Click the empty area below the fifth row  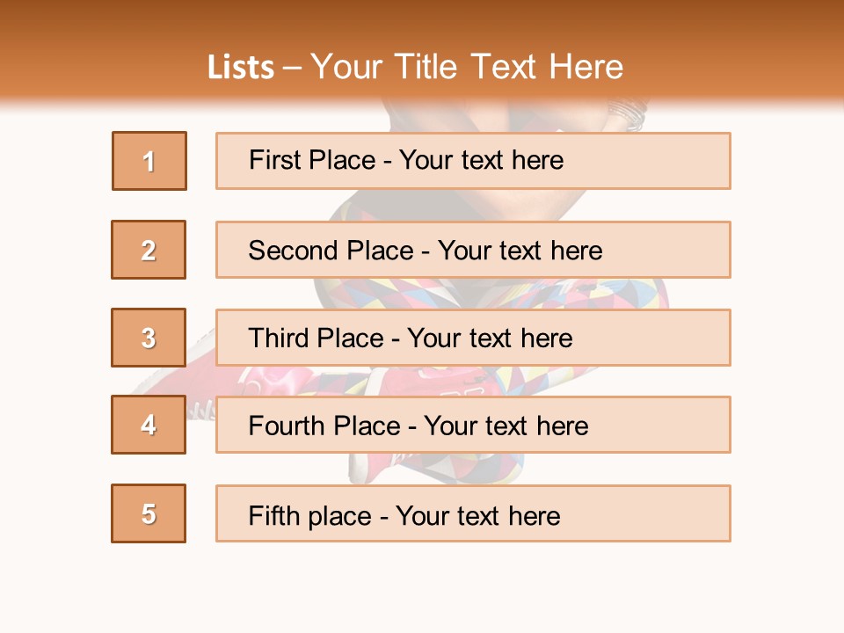click(x=422, y=585)
